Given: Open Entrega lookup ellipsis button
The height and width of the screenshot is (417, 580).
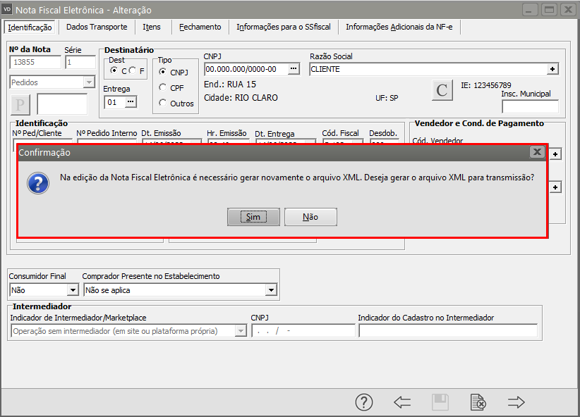Looking at the screenshot, I should 131,102.
